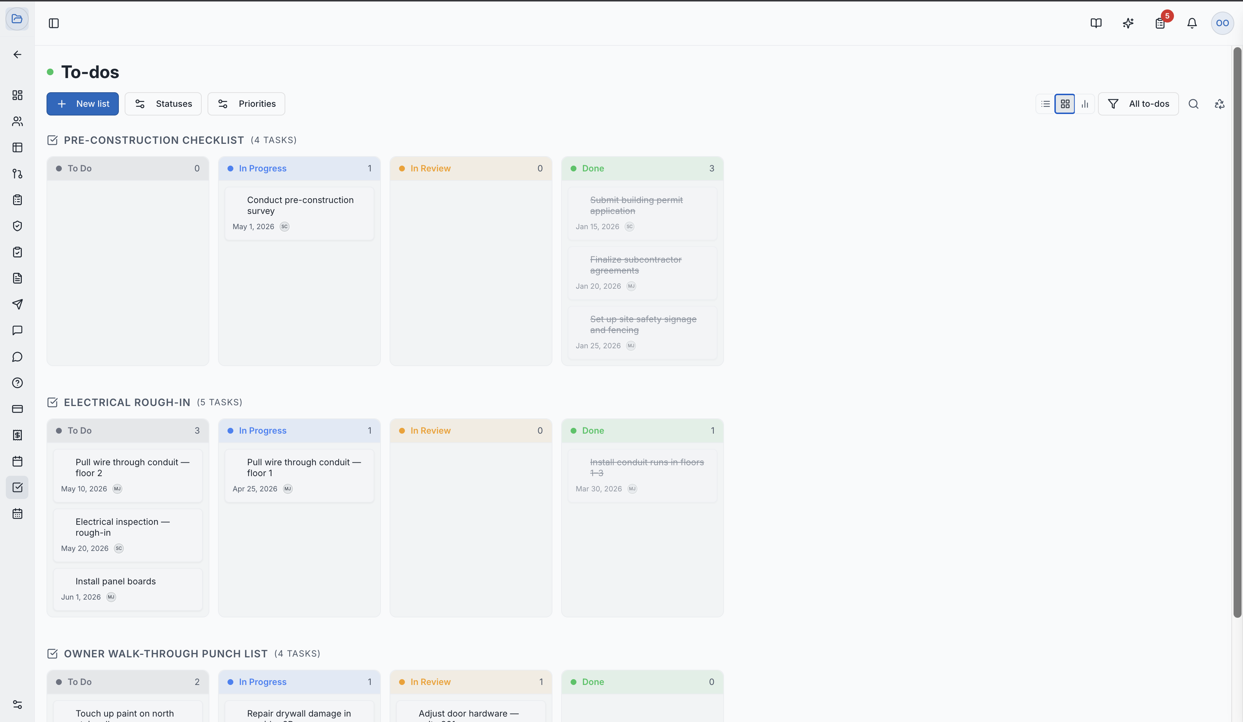Open the help question mark icon
This screenshot has width=1243, height=722.
click(x=17, y=383)
